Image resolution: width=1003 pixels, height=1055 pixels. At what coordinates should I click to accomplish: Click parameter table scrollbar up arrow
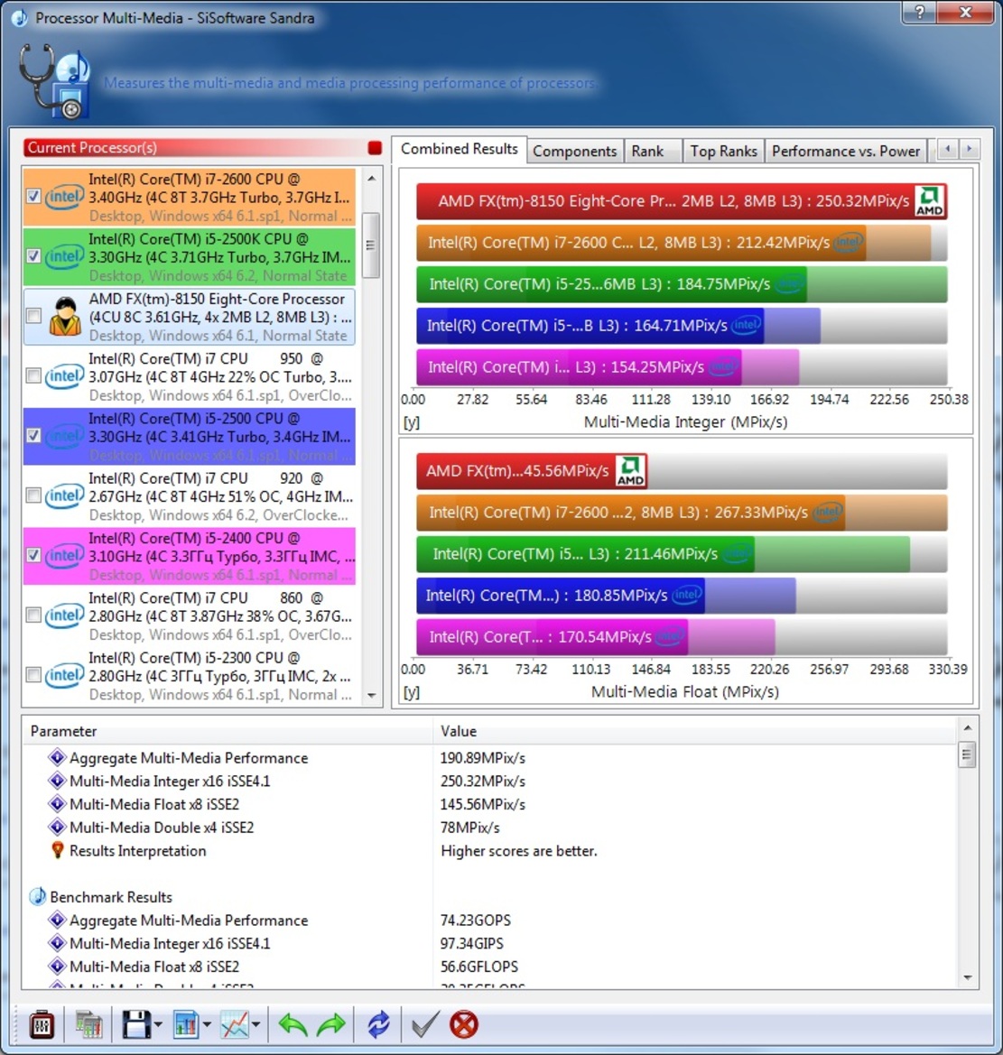[967, 728]
